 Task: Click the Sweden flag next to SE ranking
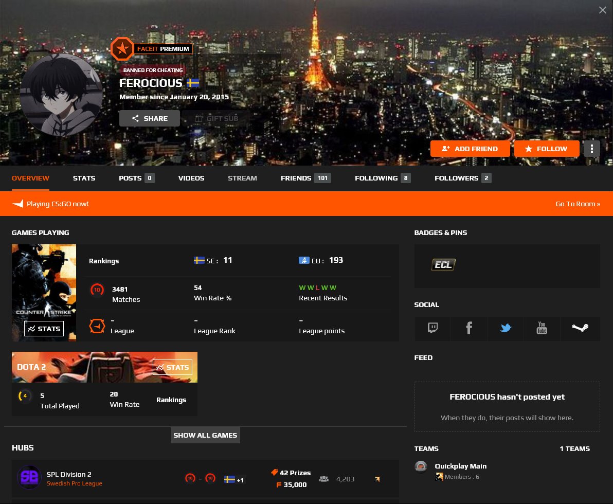point(199,260)
